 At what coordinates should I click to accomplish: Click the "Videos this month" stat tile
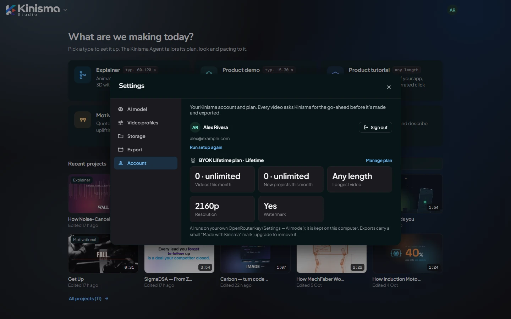click(x=222, y=179)
